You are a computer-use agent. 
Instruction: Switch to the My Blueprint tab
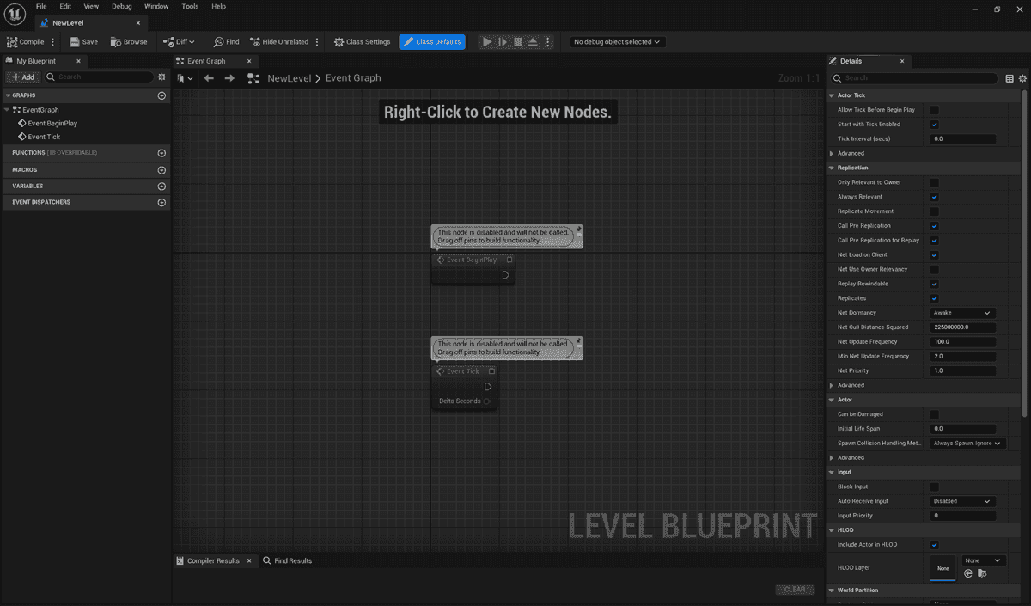(39, 60)
